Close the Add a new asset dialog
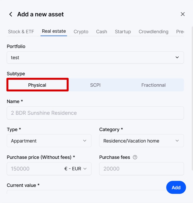The image size is (193, 203). (183, 14)
